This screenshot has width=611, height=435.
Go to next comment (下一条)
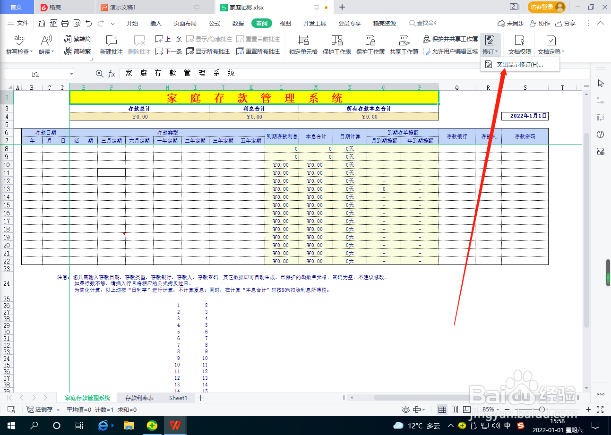[169, 51]
